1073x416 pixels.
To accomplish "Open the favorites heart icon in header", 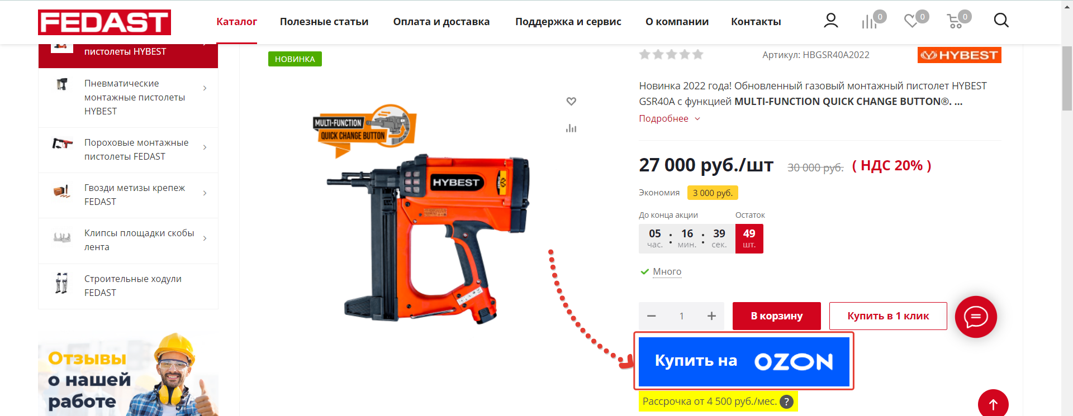I will point(911,21).
